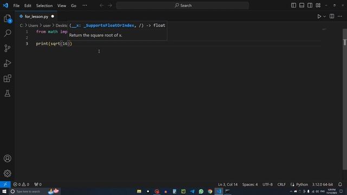The width and height of the screenshot is (347, 195).
Task: Change indentation via Spaces: 4
Action: (250, 184)
